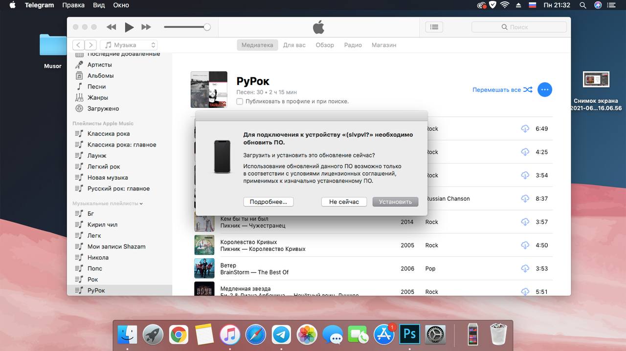Image resolution: width=626 pixels, height=351 pixels.
Task: Go back with the left chevron
Action: (78, 45)
